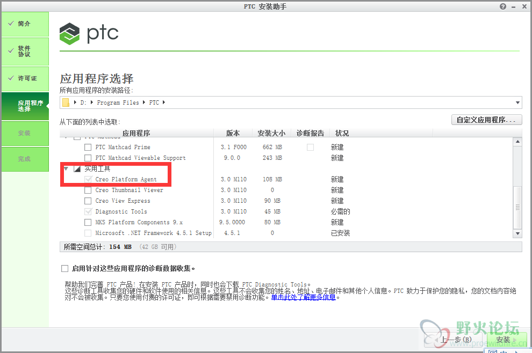Enable diagnostic data collection checkbox
532x353 pixels.
65,269
